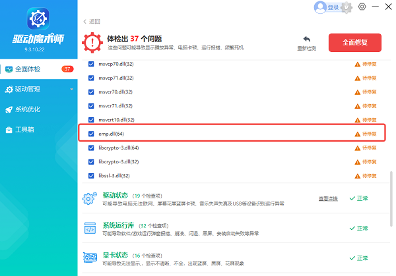Minimize the window

point(376,7)
